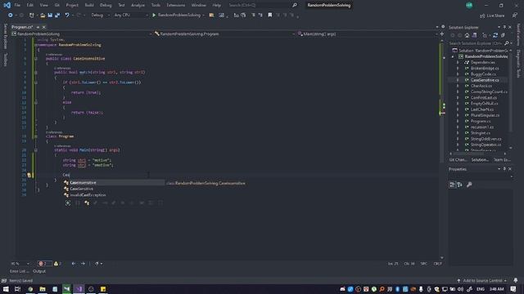Select CompStringCount.cs in Solution Explorer
Image resolution: width=524 pixels, height=294 pixels.
click(489, 92)
